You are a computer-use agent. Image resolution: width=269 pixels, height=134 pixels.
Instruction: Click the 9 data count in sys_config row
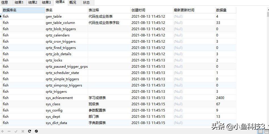coord(226,110)
